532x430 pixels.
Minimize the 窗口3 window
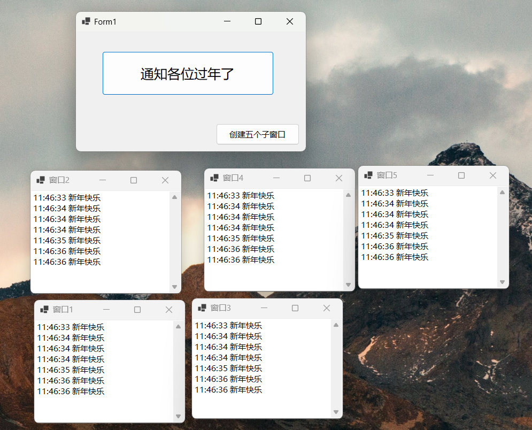(x=264, y=308)
